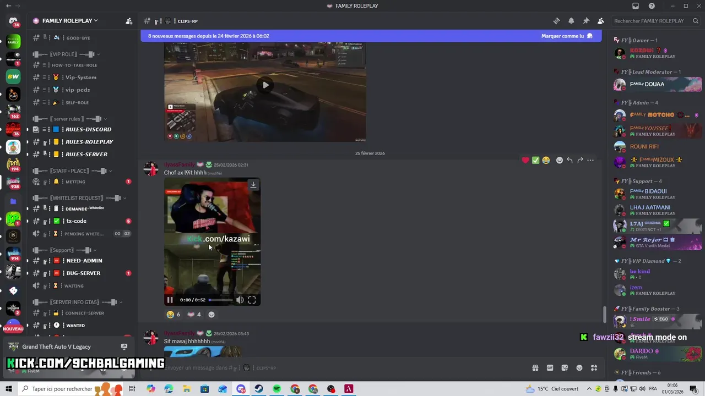Open notification settings bell icon

(571, 21)
